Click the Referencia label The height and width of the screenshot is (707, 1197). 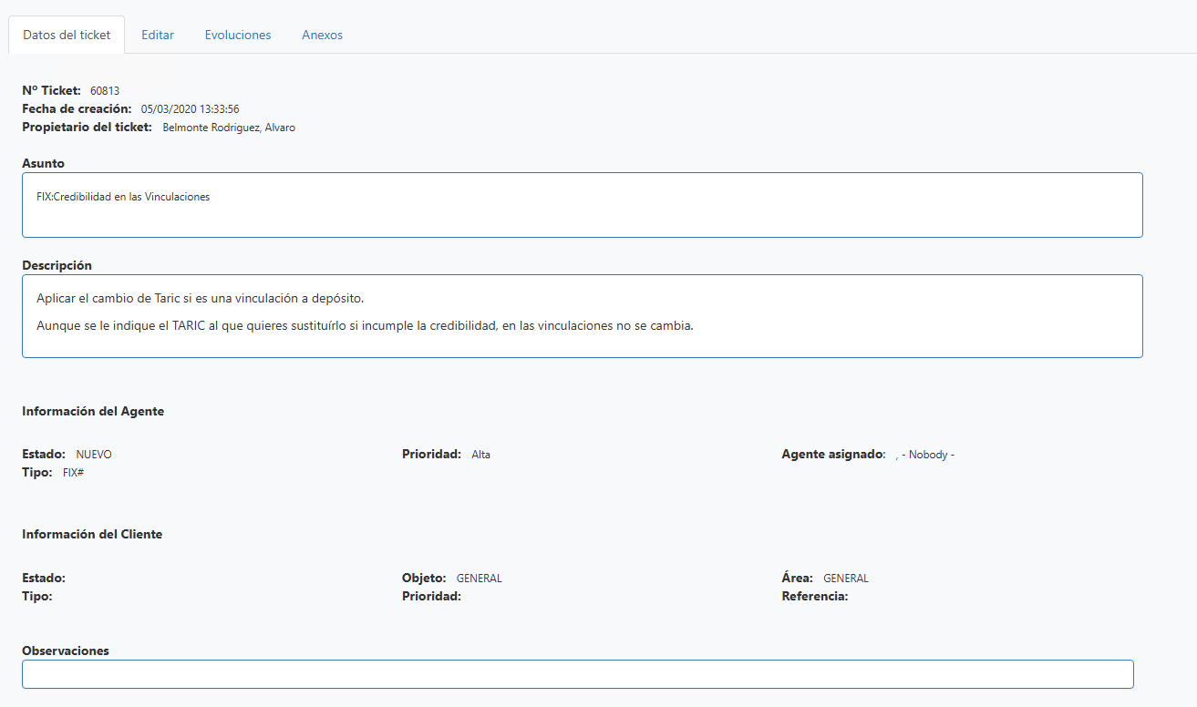pos(814,597)
